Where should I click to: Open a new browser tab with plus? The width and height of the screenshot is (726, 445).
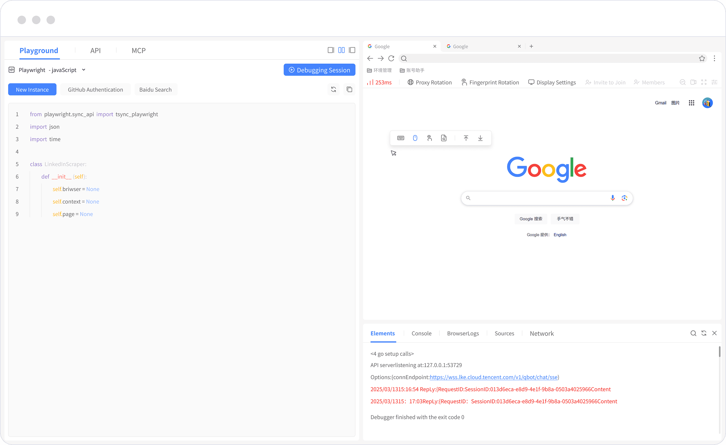pos(531,46)
